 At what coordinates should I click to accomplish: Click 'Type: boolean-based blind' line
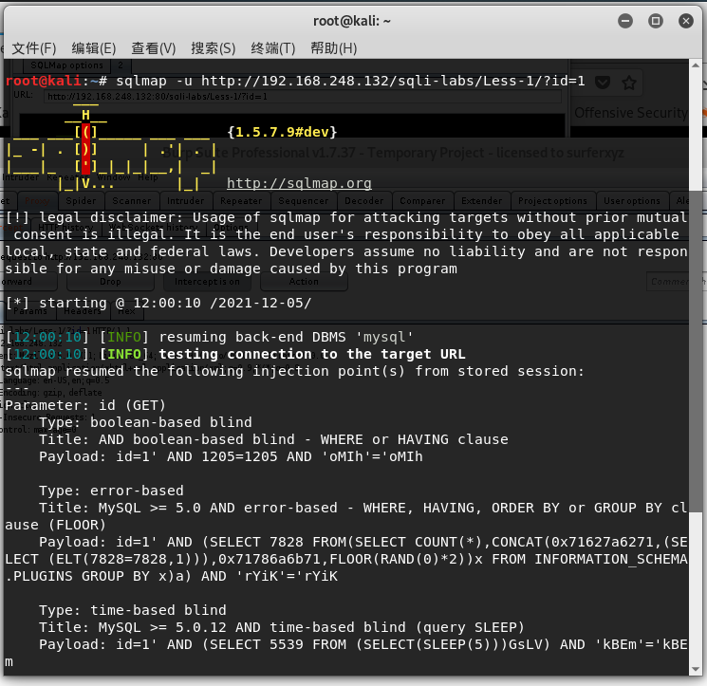(x=145, y=422)
